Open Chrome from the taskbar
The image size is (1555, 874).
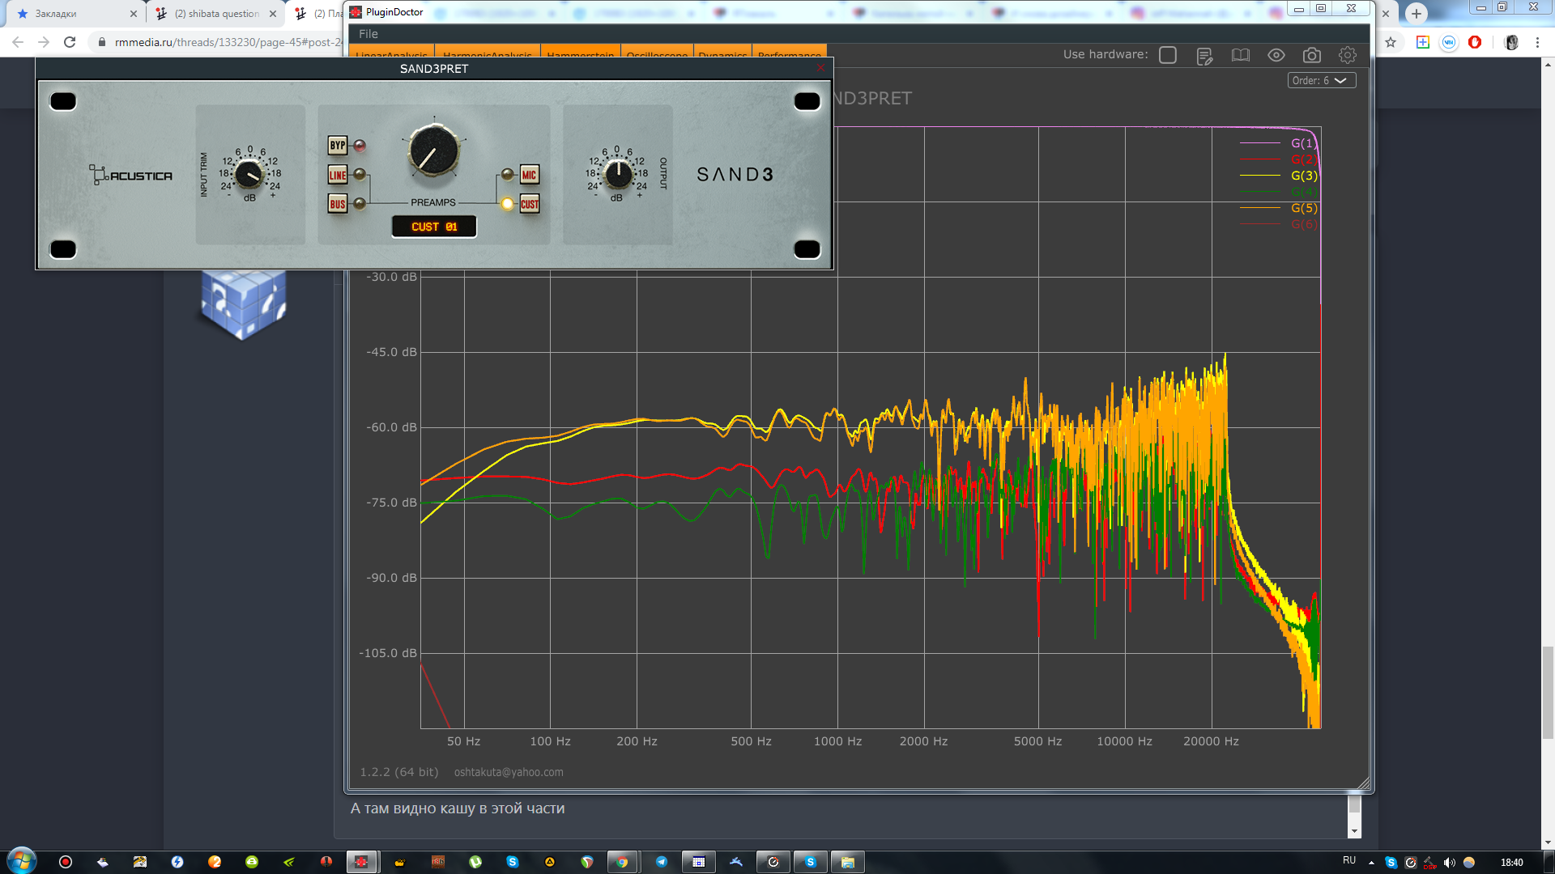coord(622,862)
